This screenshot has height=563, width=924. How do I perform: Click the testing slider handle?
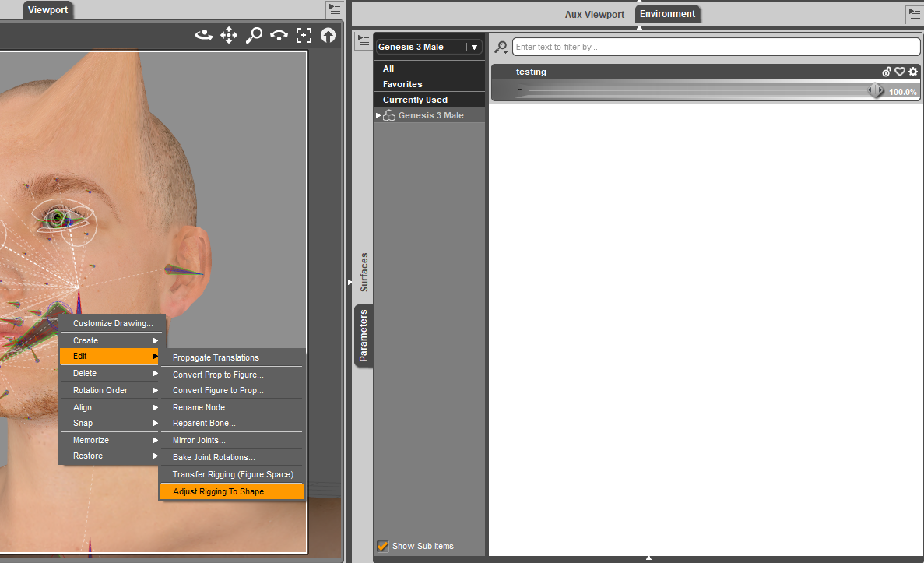point(876,90)
